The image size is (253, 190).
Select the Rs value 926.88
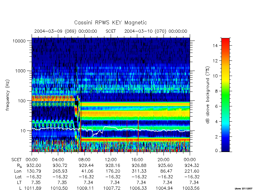pos(139,165)
